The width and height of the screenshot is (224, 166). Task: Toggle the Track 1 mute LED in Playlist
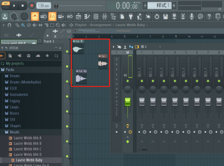point(67,52)
